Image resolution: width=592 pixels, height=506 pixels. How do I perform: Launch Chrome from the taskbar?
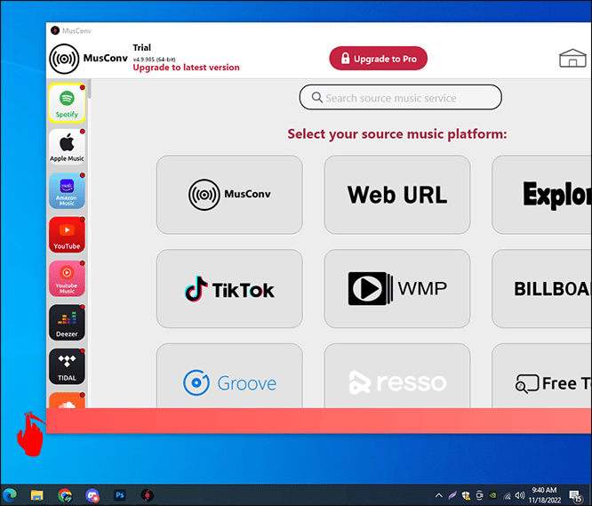(65, 495)
